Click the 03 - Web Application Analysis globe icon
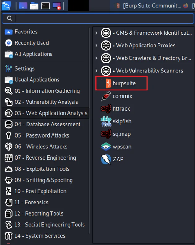This screenshot has width=195, height=245. pos(9,113)
